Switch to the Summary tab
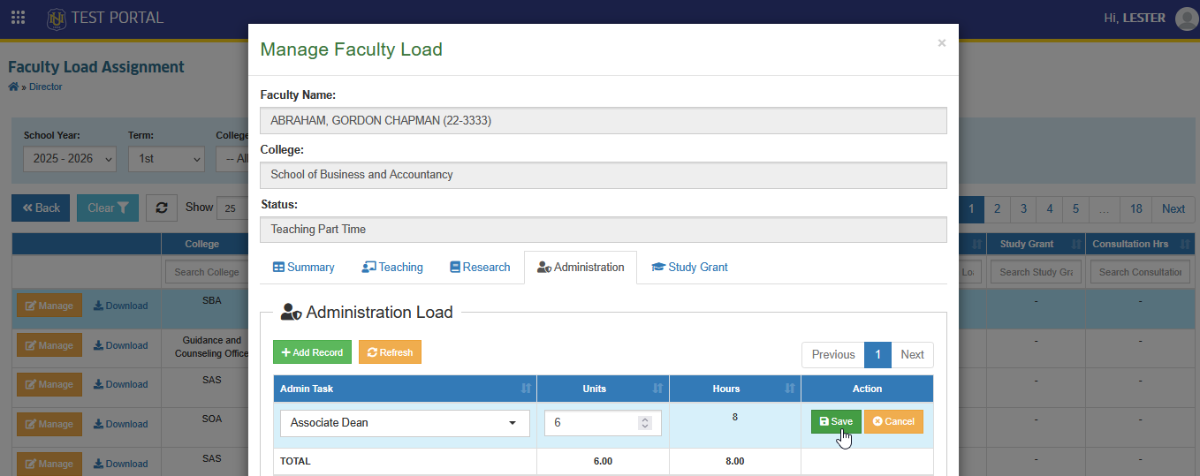Image resolution: width=1200 pixels, height=476 pixels. point(303,267)
